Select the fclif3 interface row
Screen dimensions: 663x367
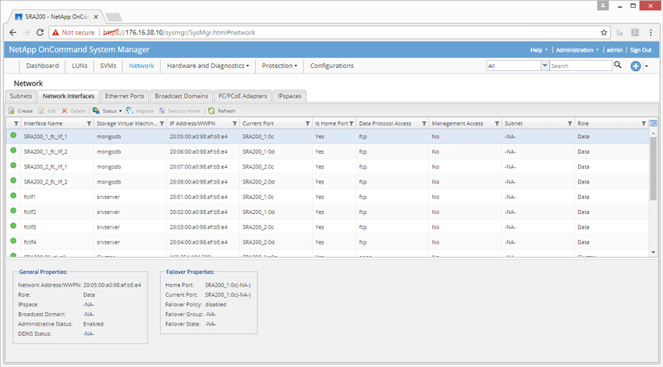coord(328,227)
